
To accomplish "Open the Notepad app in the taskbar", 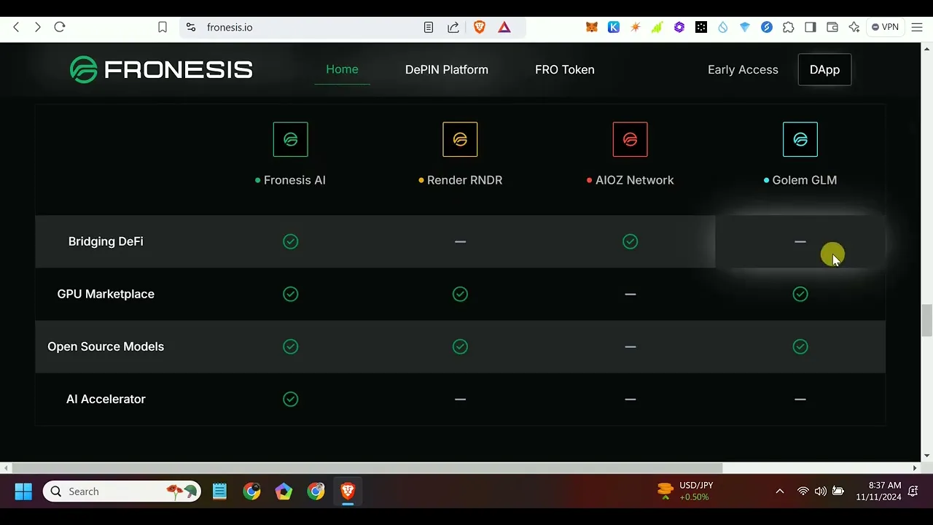I will [219, 491].
